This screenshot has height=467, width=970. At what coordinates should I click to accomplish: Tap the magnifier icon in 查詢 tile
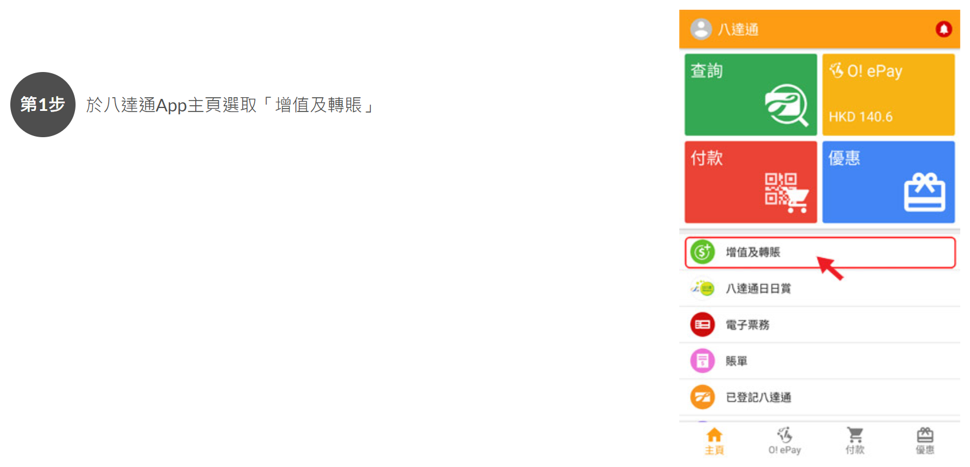point(787,105)
